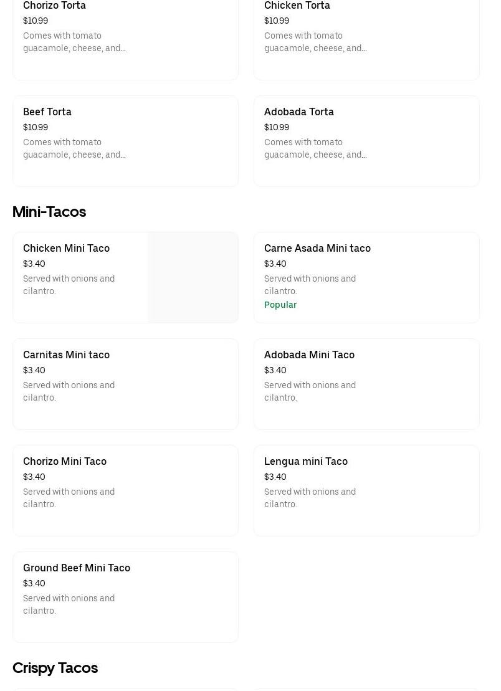The width and height of the screenshot is (501, 691).
Task: Click the Crispy Tacos section heading
Action: point(55,668)
